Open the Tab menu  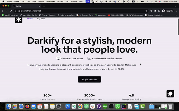click(67, 1)
